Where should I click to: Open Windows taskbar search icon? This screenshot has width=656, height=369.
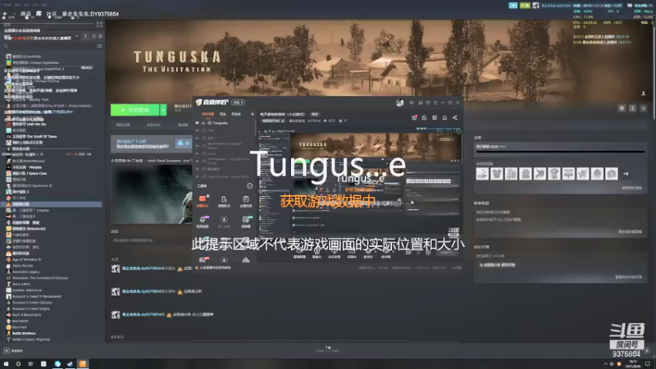point(18,364)
